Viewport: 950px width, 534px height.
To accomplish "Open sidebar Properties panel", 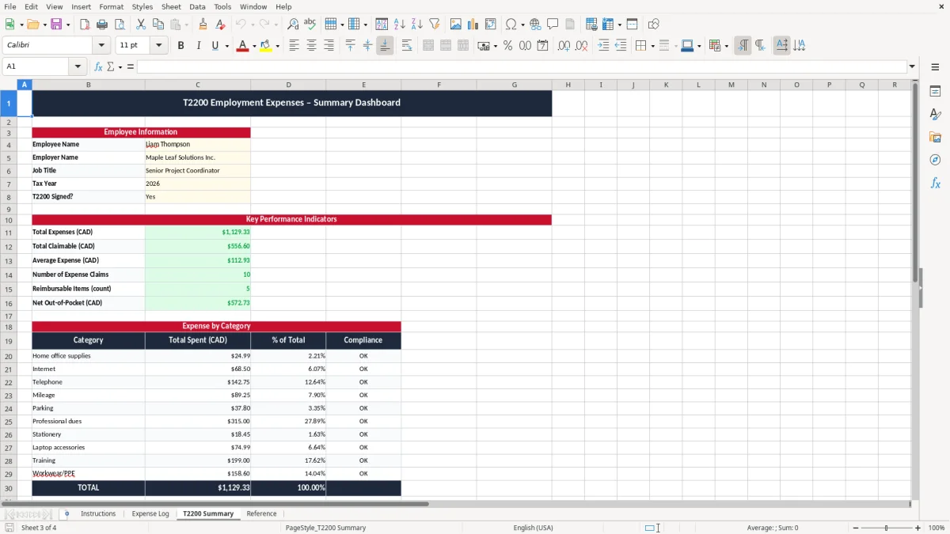I will [x=935, y=92].
